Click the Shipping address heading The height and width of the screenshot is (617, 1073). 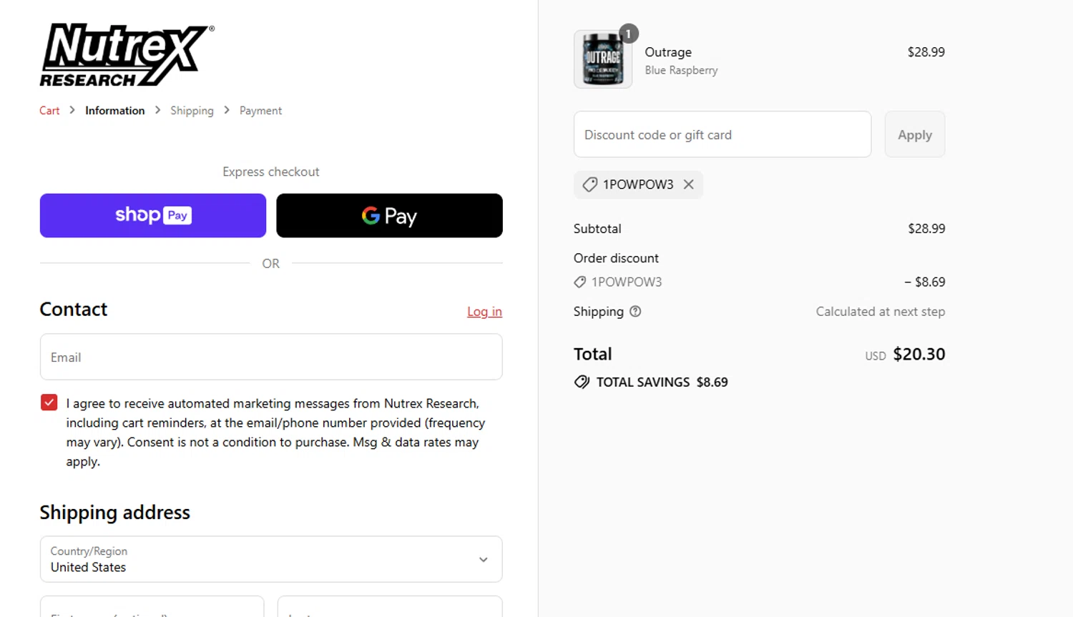coord(115,513)
